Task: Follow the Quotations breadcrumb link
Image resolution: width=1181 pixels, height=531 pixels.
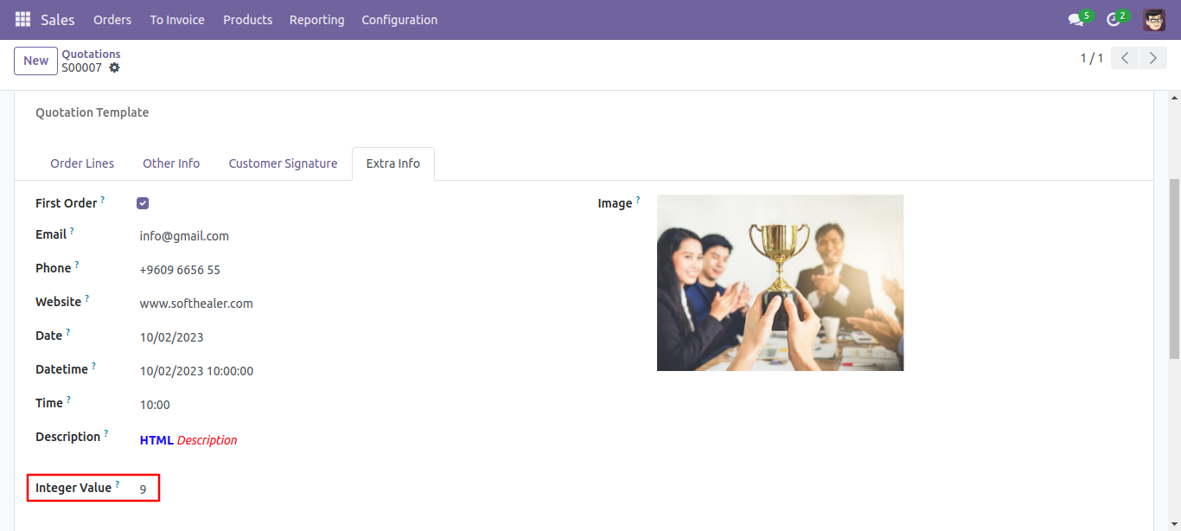Action: click(91, 54)
